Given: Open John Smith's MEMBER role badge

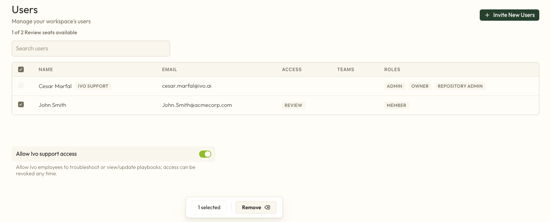Looking at the screenshot, I should click(x=396, y=105).
